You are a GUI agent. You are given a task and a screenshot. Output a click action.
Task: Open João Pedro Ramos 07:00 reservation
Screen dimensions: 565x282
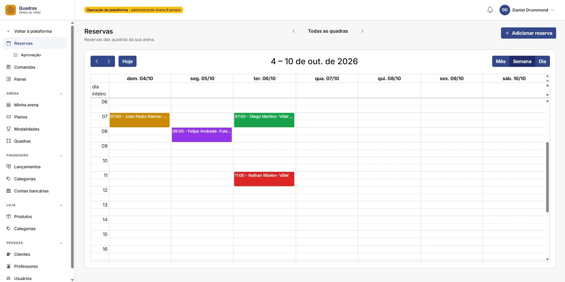139,120
